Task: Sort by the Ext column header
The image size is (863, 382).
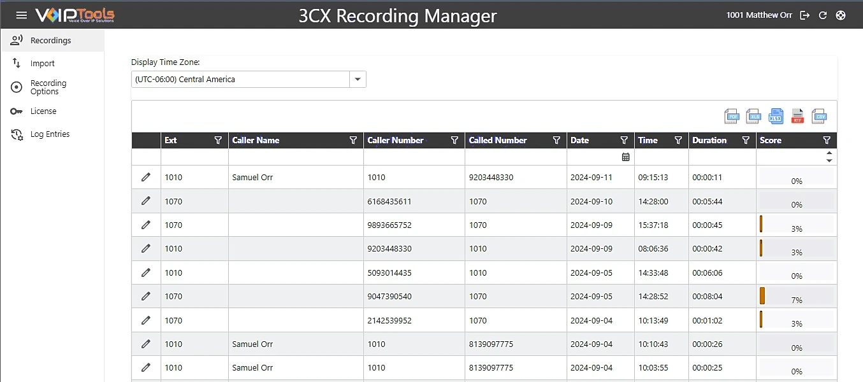Action: click(x=171, y=141)
